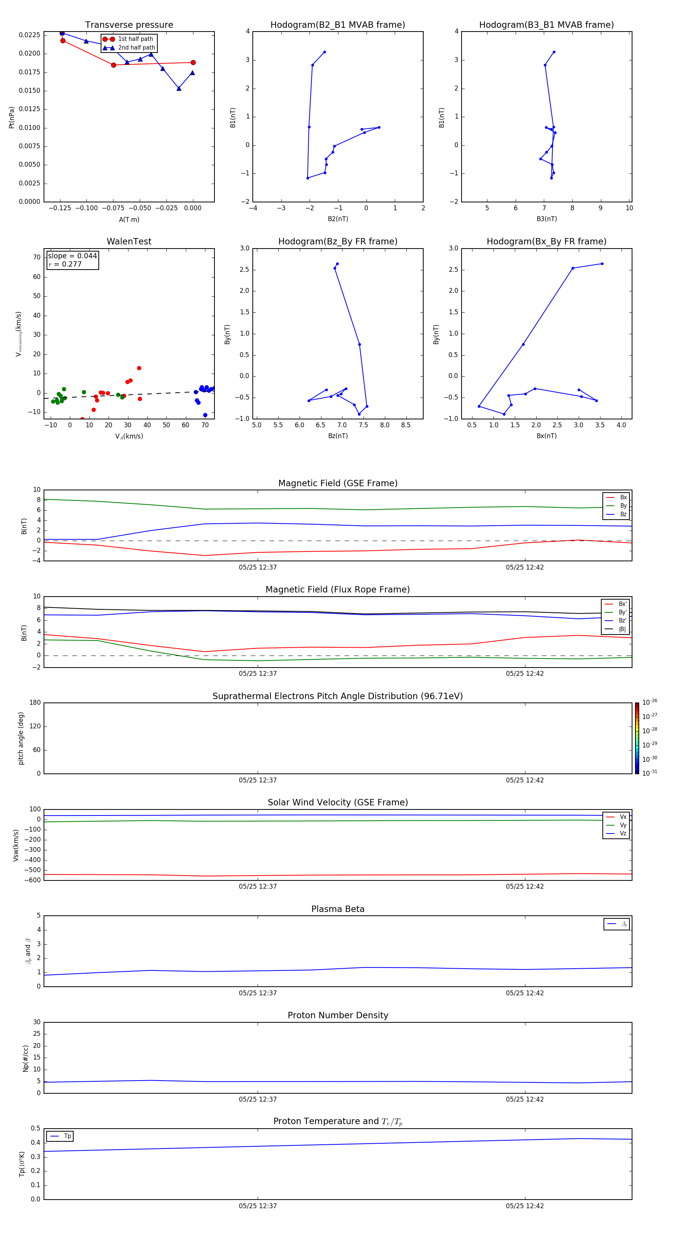Click the 'Solar Wind Velocity (GSE Frame)' title

338,802
